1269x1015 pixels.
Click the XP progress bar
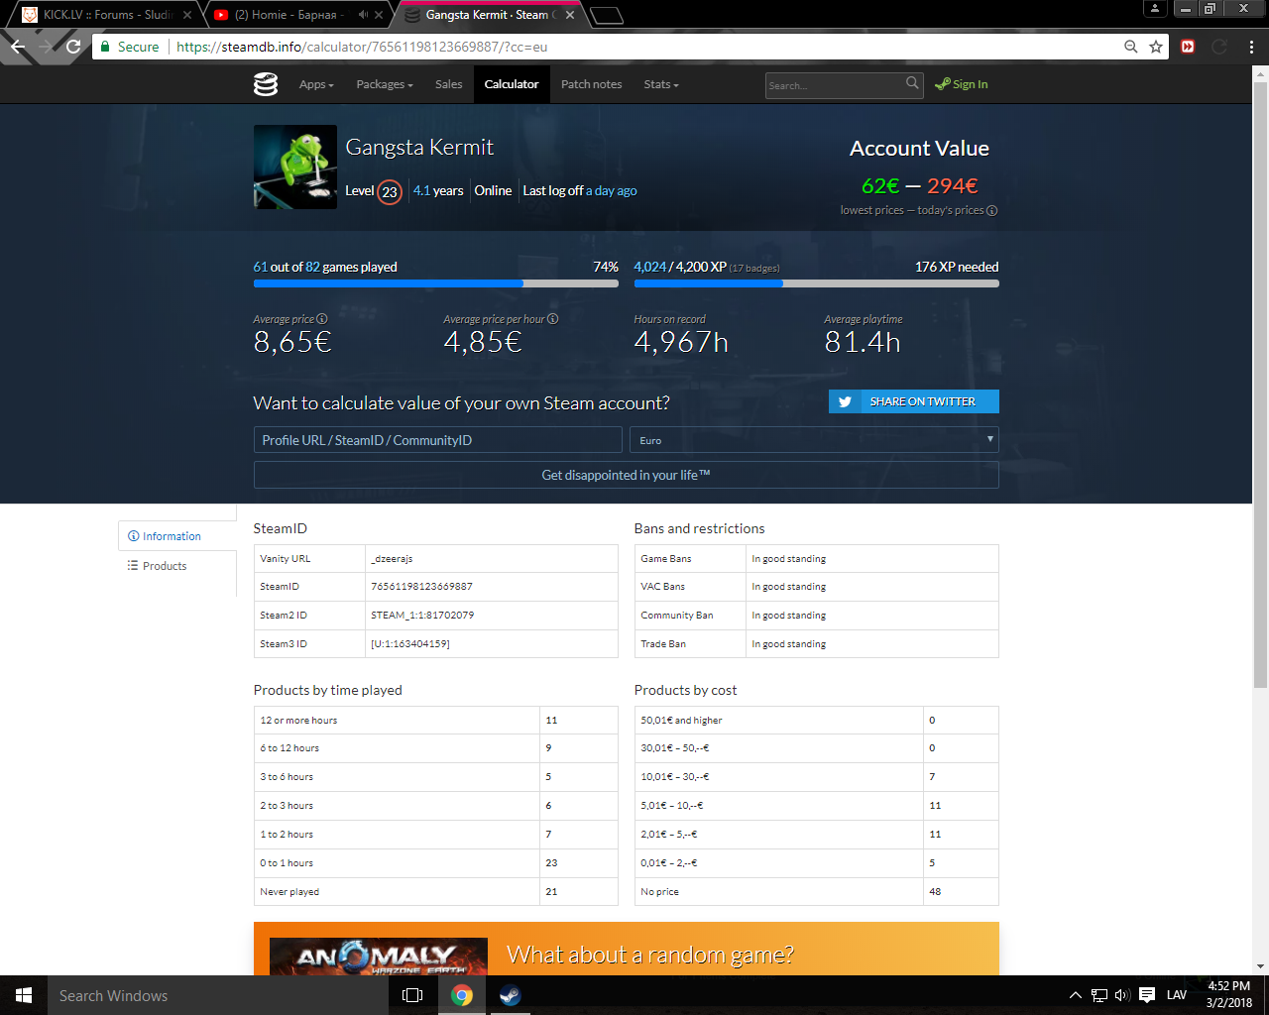(x=816, y=283)
